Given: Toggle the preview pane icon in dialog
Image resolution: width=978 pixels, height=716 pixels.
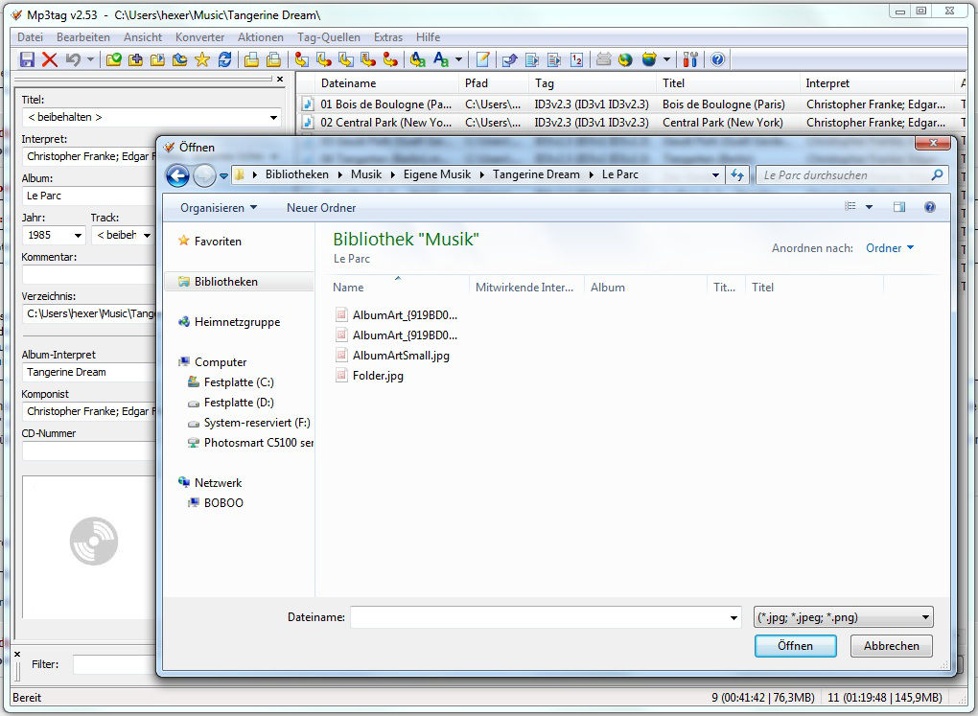Looking at the screenshot, I should point(899,207).
